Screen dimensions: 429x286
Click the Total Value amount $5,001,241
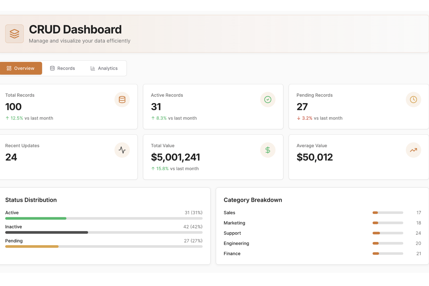pyautogui.click(x=175, y=157)
